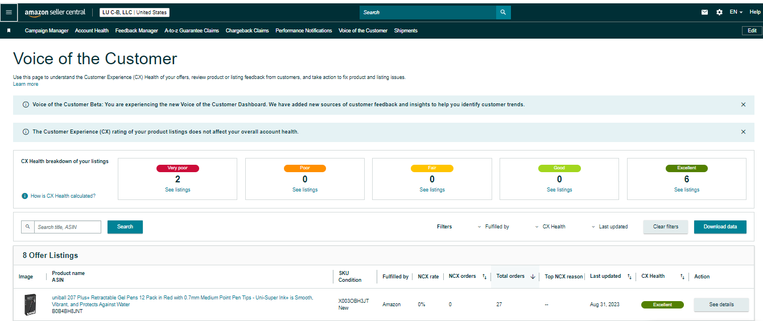The width and height of the screenshot is (763, 321).
Task: Click the magnifier icon in listing search box
Action: (28, 227)
